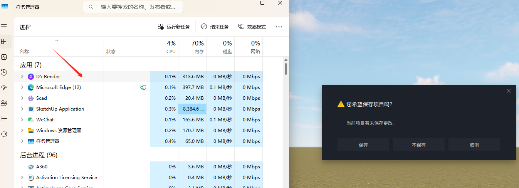
Task: Click the search magnifier icon
Action: (x=91, y=7)
